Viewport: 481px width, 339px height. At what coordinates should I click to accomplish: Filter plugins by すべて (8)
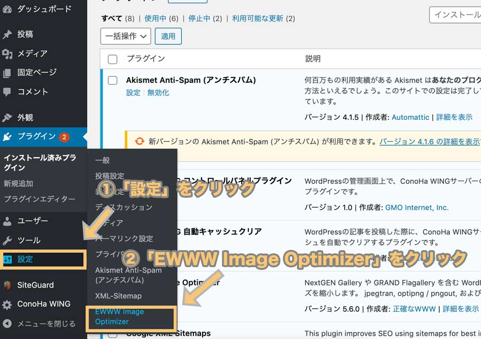[118, 18]
